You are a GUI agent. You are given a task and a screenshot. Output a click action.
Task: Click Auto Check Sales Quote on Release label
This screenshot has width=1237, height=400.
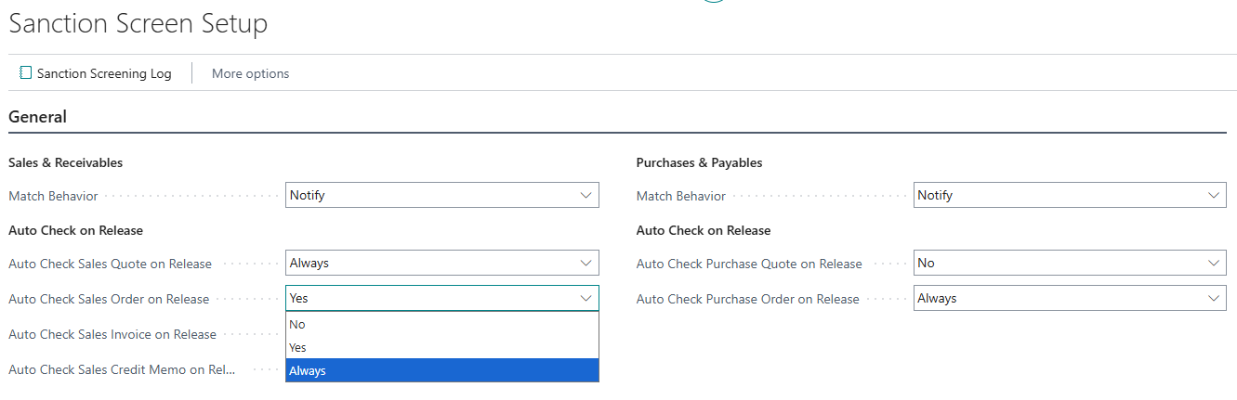point(111,264)
